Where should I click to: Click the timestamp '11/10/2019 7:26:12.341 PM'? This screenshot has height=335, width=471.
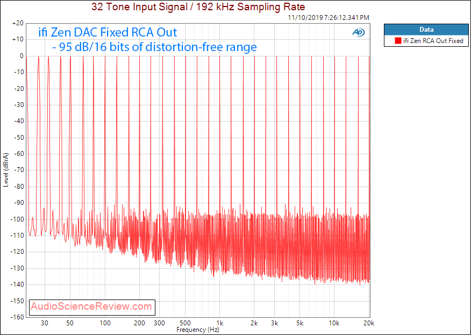click(329, 18)
